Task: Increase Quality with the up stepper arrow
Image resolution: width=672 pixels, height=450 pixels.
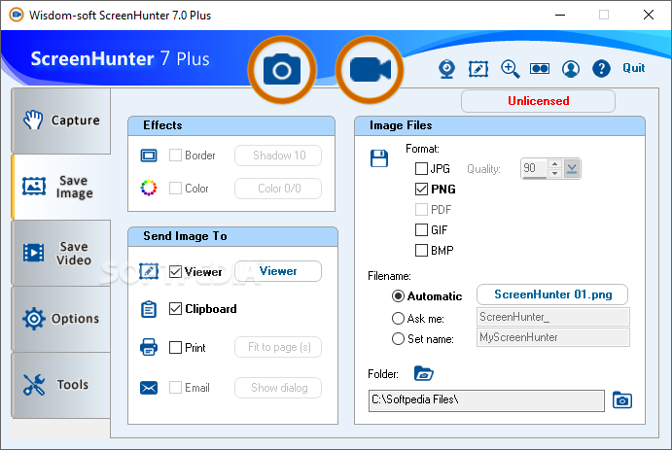Action: (555, 164)
